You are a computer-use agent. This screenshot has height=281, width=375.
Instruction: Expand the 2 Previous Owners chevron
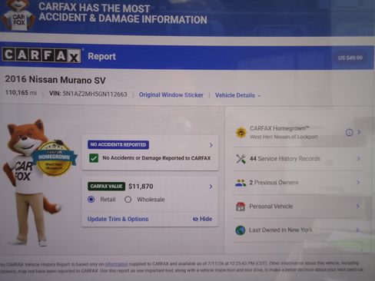coord(358,182)
